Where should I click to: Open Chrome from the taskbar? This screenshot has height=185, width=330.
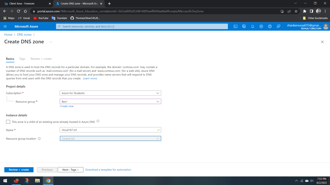coord(48,181)
